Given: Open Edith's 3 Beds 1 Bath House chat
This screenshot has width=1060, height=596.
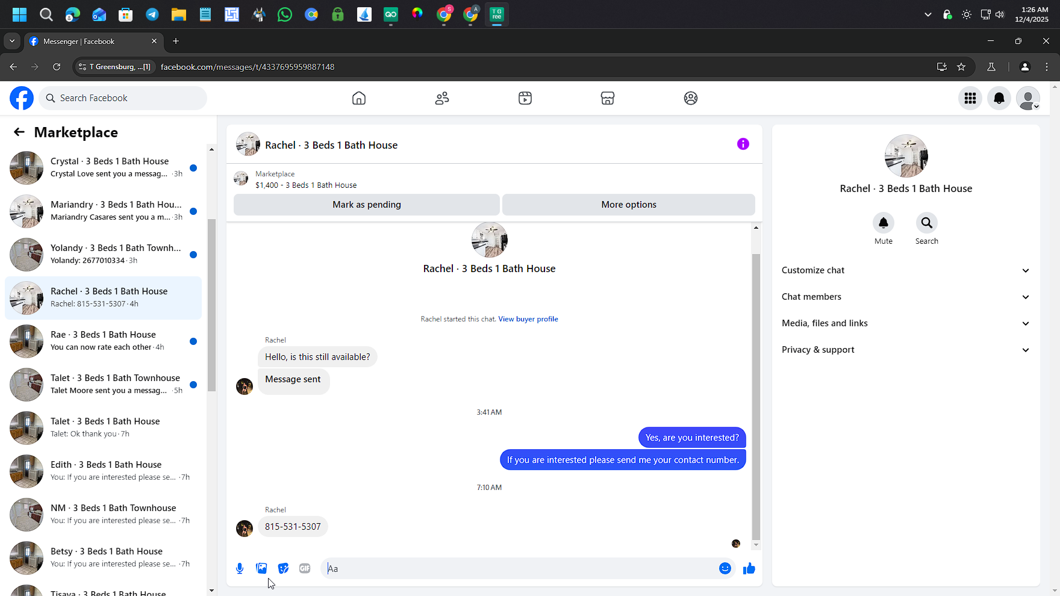Looking at the screenshot, I should point(104,471).
